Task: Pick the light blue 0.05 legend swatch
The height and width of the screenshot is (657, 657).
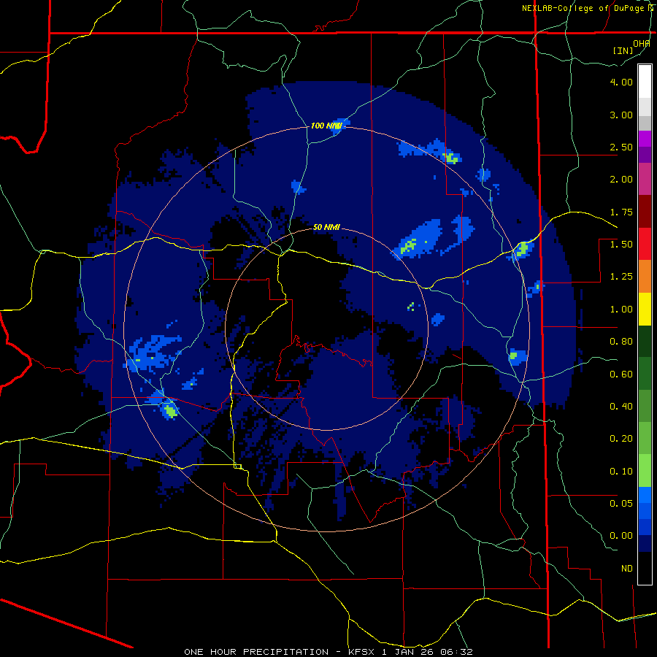Action: 645,495
